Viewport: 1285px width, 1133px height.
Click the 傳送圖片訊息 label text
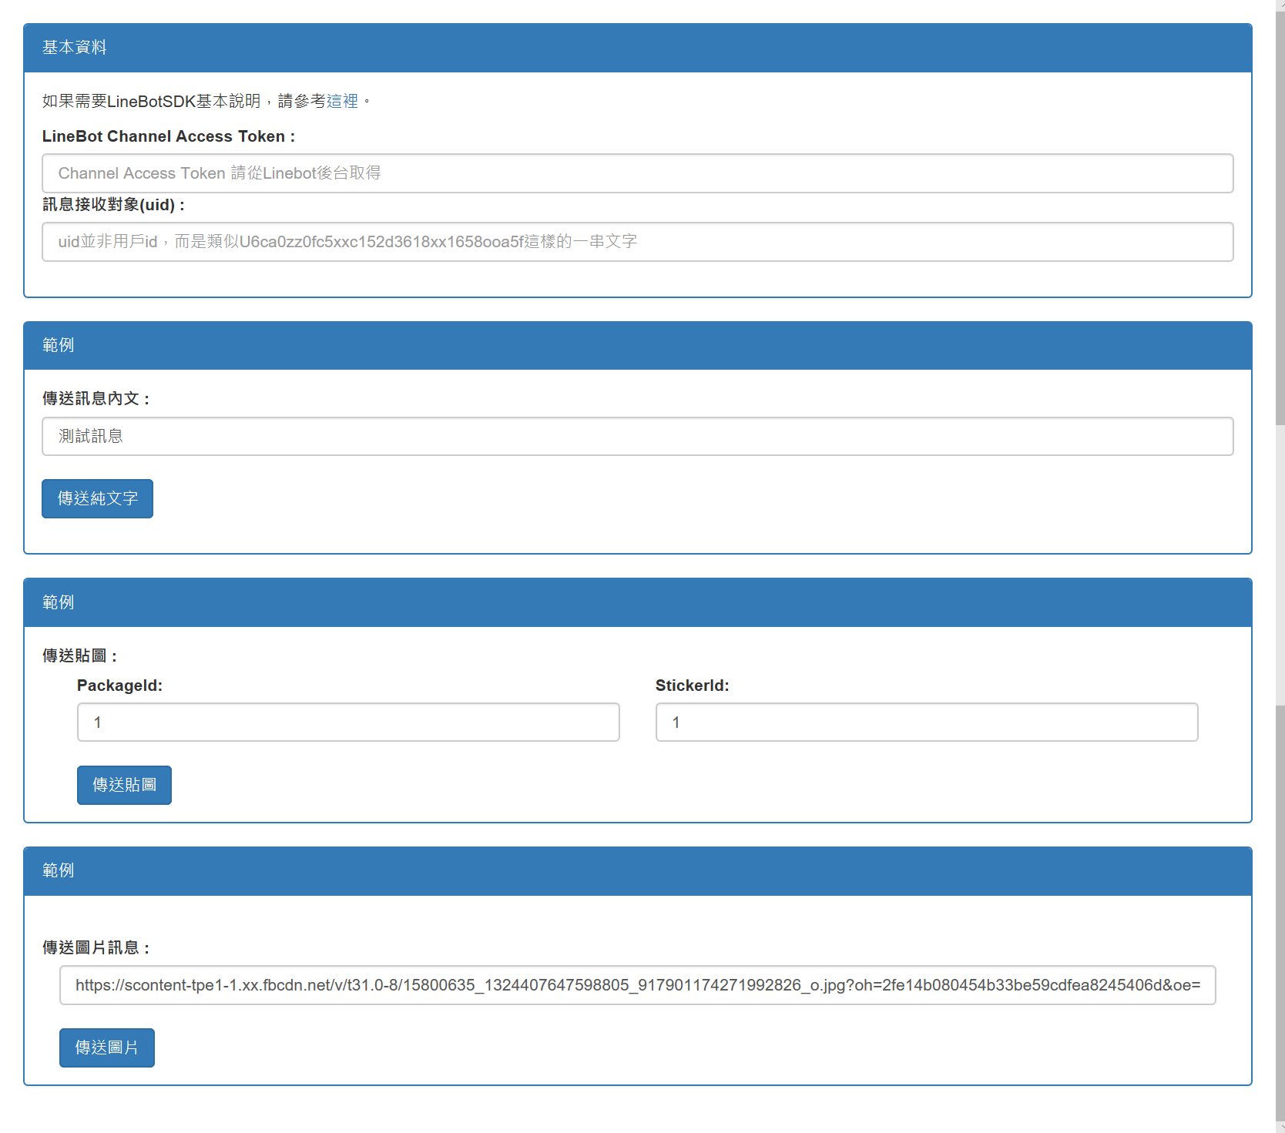coord(95,948)
